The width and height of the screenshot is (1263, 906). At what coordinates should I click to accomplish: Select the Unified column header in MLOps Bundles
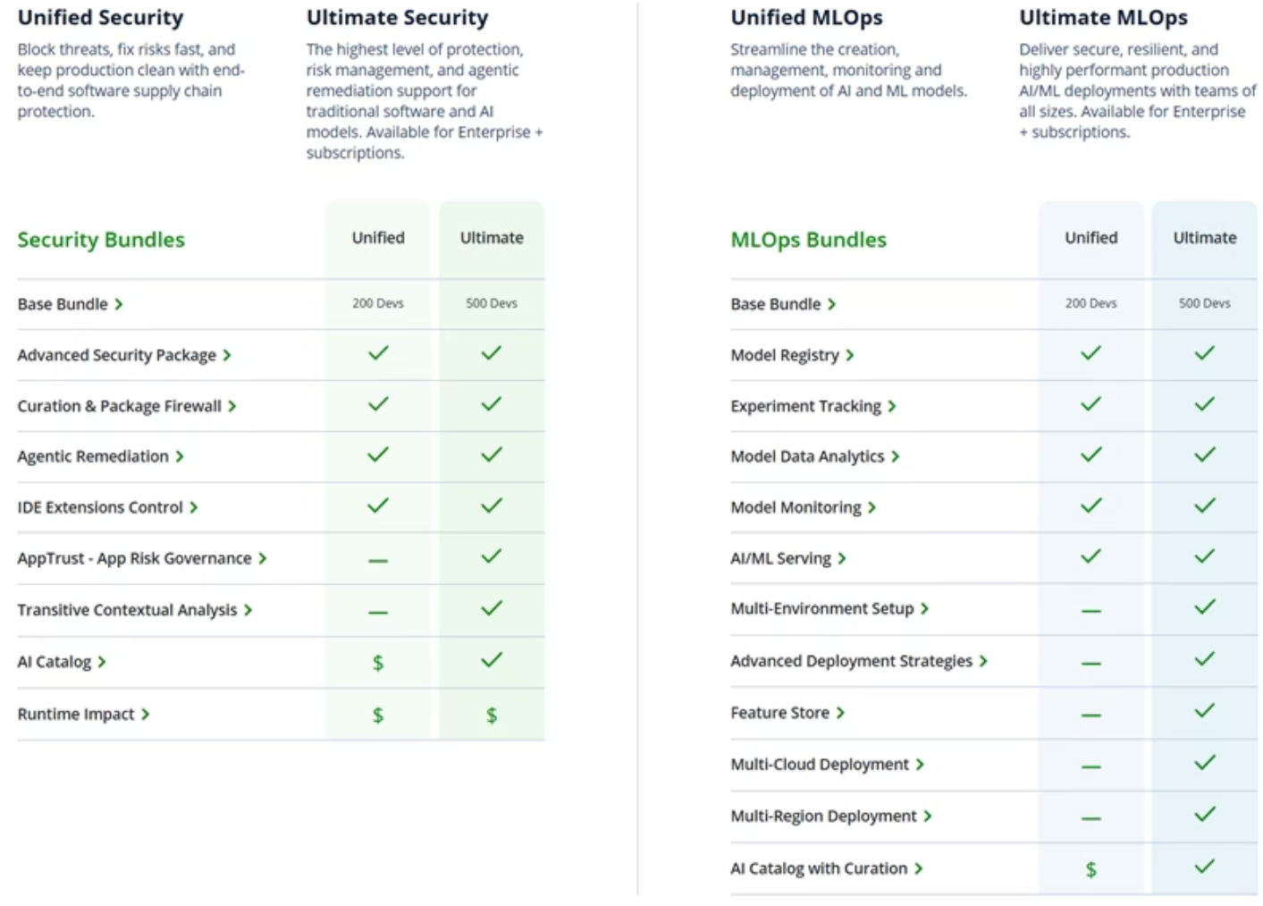(x=1090, y=238)
